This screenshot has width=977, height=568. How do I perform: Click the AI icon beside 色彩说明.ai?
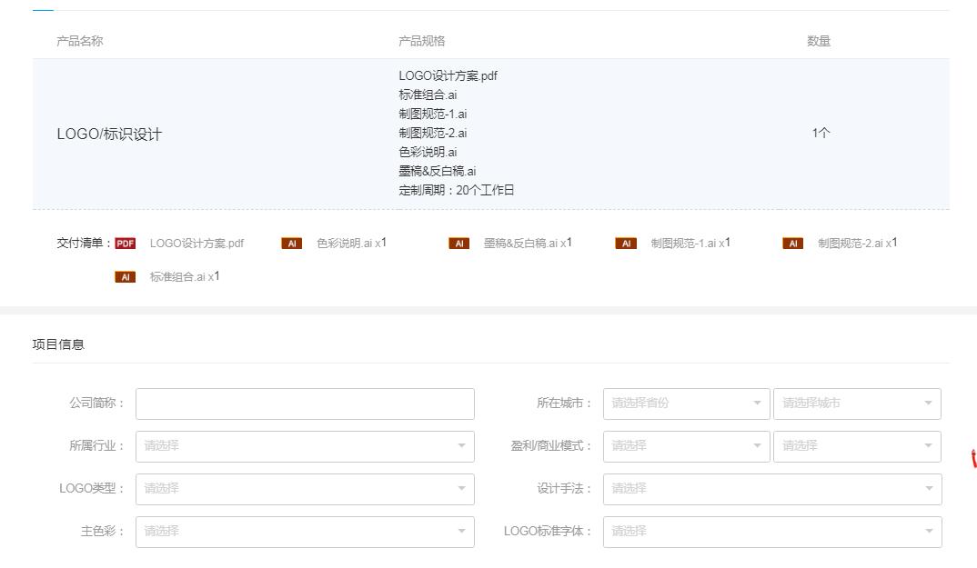[292, 244]
